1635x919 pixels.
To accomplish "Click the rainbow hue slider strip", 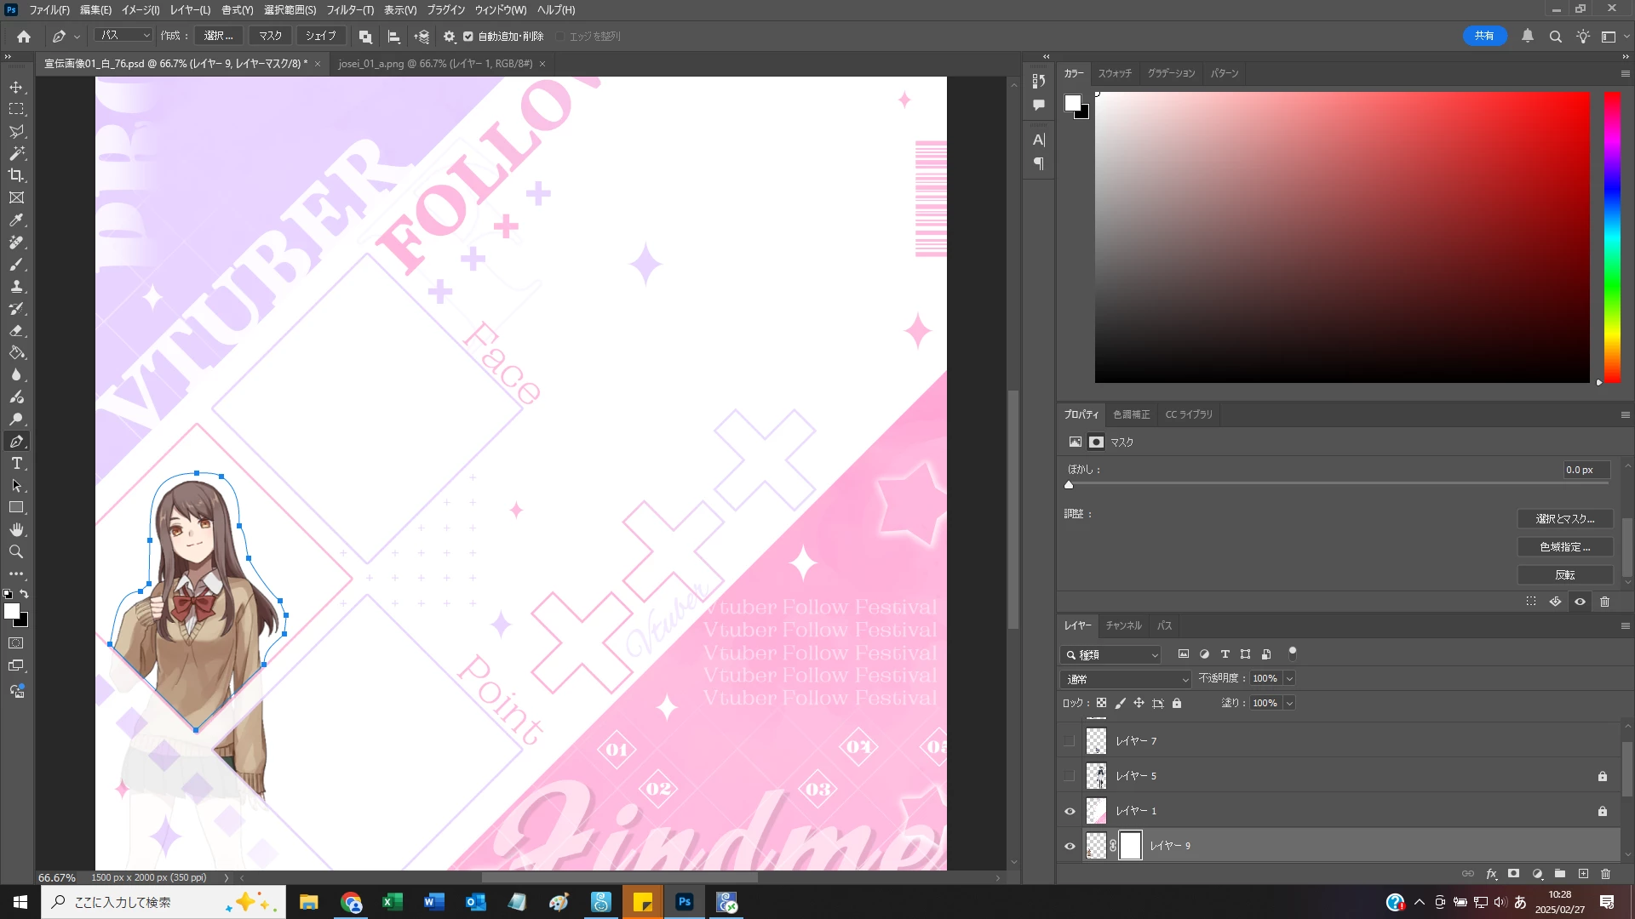I will pos(1612,238).
